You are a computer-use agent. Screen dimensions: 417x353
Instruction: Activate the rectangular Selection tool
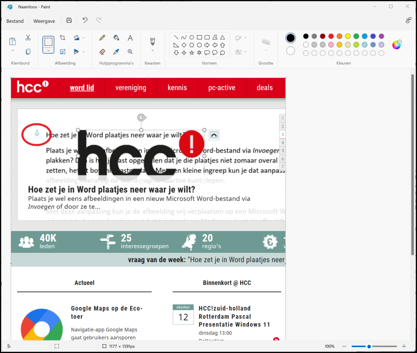tap(48, 42)
